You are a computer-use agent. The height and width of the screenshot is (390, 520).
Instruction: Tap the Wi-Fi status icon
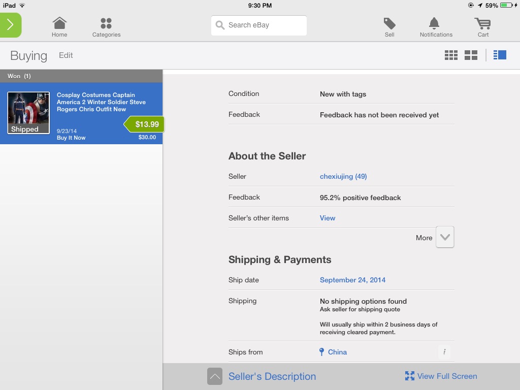(22, 5)
